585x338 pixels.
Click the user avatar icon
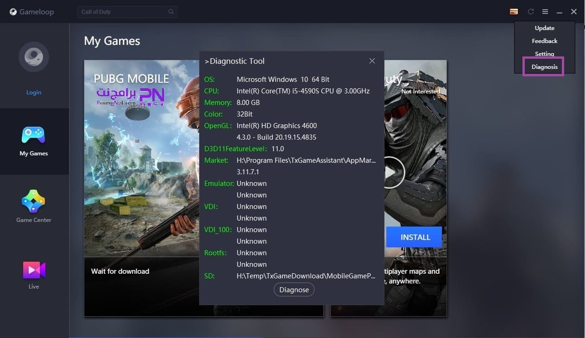[34, 57]
